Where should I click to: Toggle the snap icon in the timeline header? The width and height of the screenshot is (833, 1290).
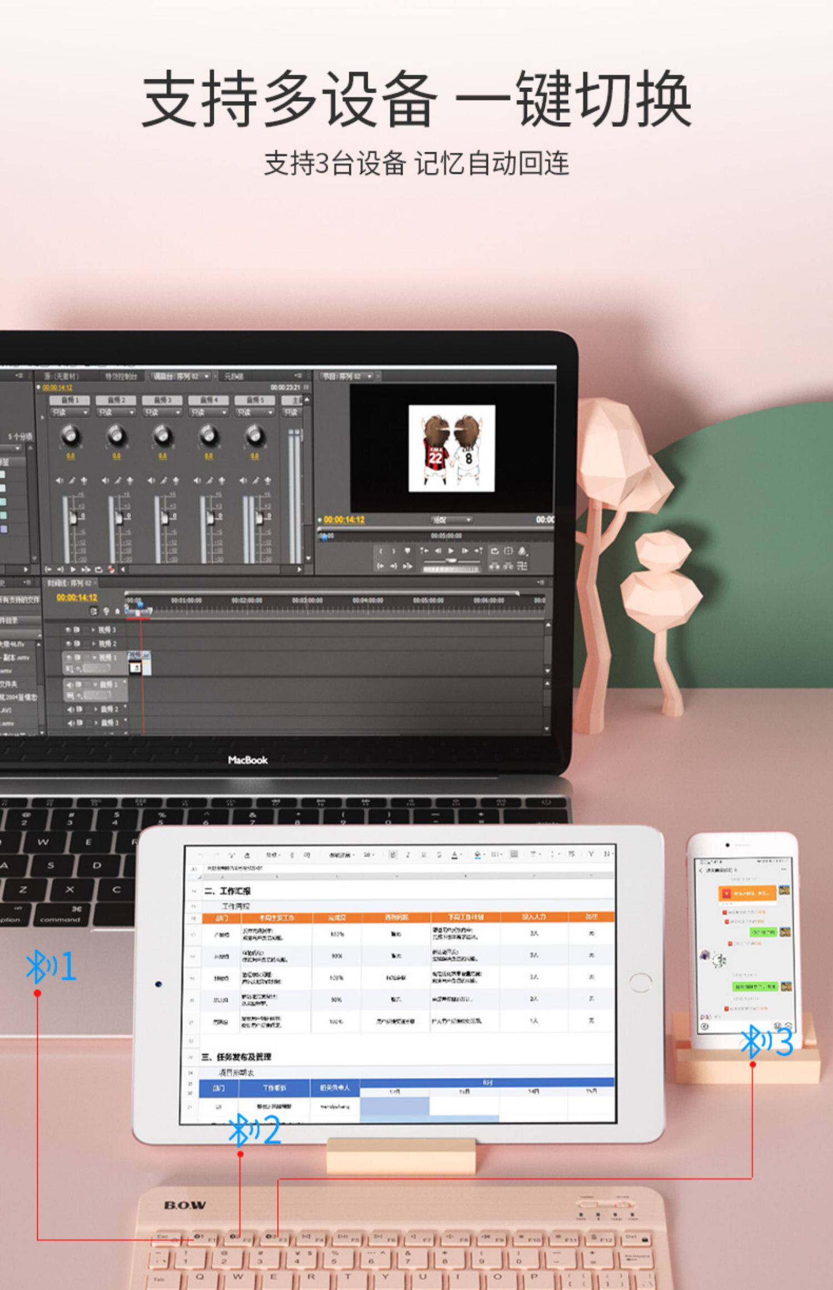click(x=94, y=611)
